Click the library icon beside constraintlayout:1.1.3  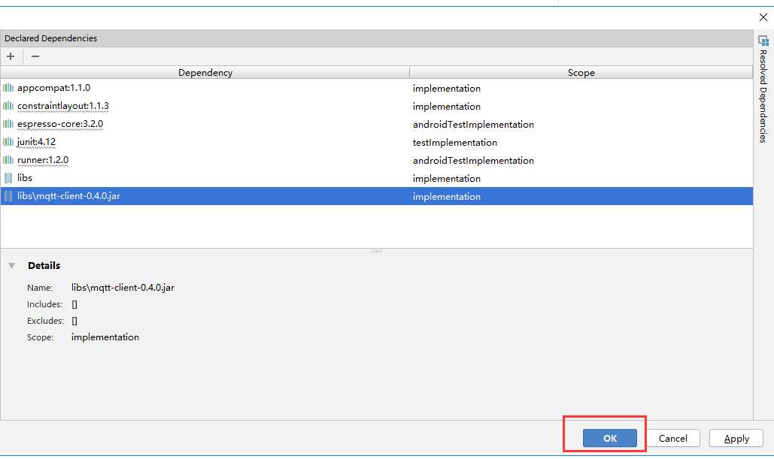[8, 106]
